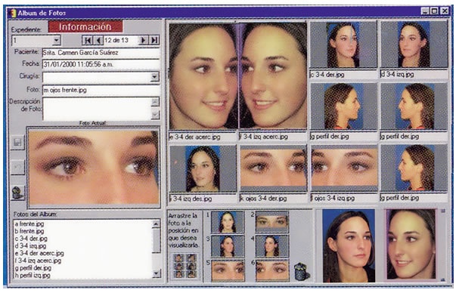This screenshot has width=456, height=293.
Task: Click the down arrow of the Descripción scrollbar
Action: coord(155,115)
